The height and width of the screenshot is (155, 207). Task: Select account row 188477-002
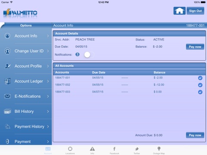(129, 85)
